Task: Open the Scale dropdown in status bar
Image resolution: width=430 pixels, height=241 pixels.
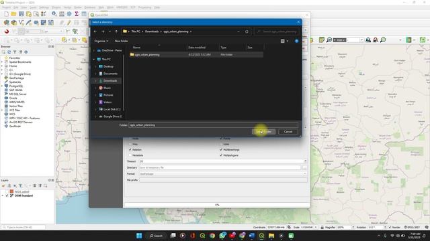Action: (316, 228)
